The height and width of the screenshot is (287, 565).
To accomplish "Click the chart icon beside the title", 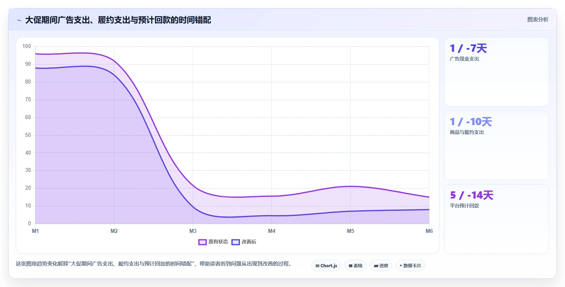I will [19, 20].
